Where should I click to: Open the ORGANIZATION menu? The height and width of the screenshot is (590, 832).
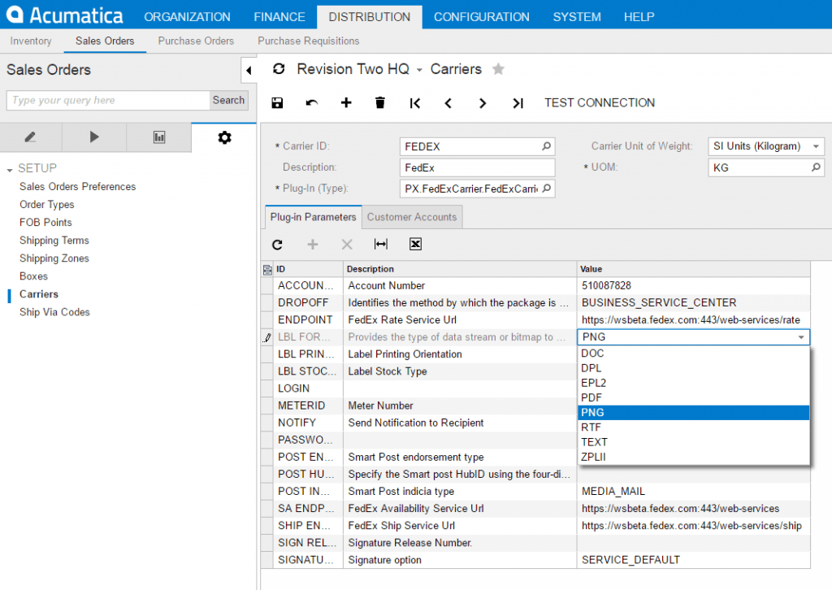click(x=187, y=17)
